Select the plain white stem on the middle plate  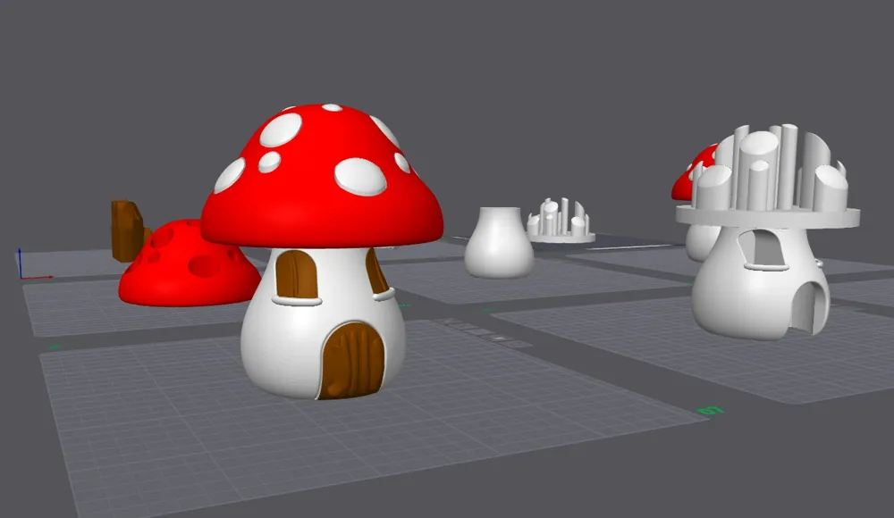499,243
